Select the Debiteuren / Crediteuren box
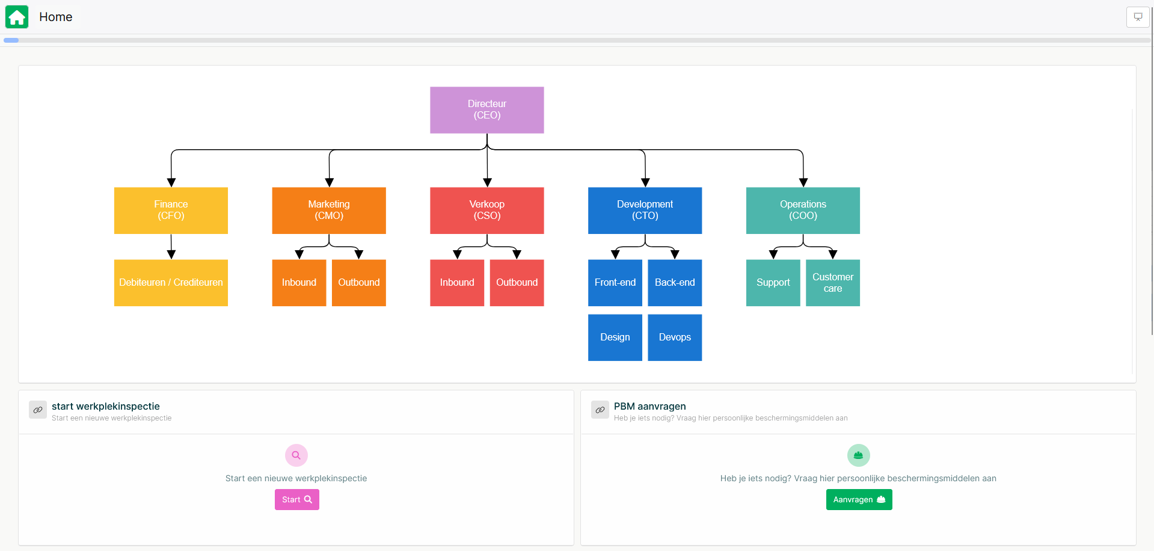The height and width of the screenshot is (551, 1154). point(171,283)
